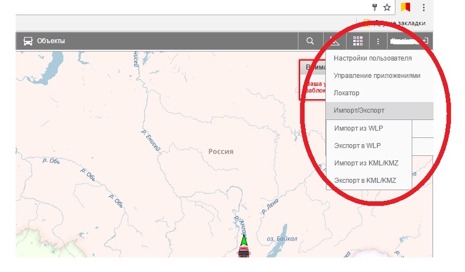
Task: Click the red truck marker on map
Action: [243, 252]
